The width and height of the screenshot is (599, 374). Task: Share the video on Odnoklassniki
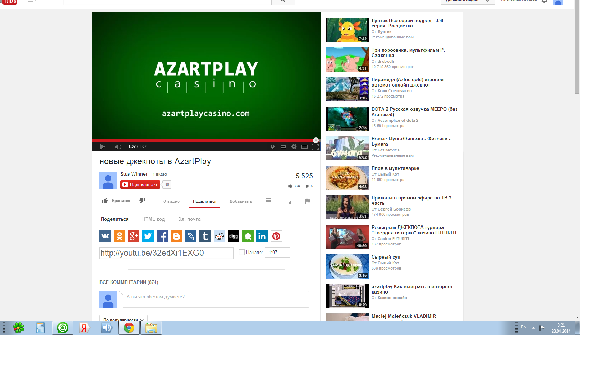point(119,236)
